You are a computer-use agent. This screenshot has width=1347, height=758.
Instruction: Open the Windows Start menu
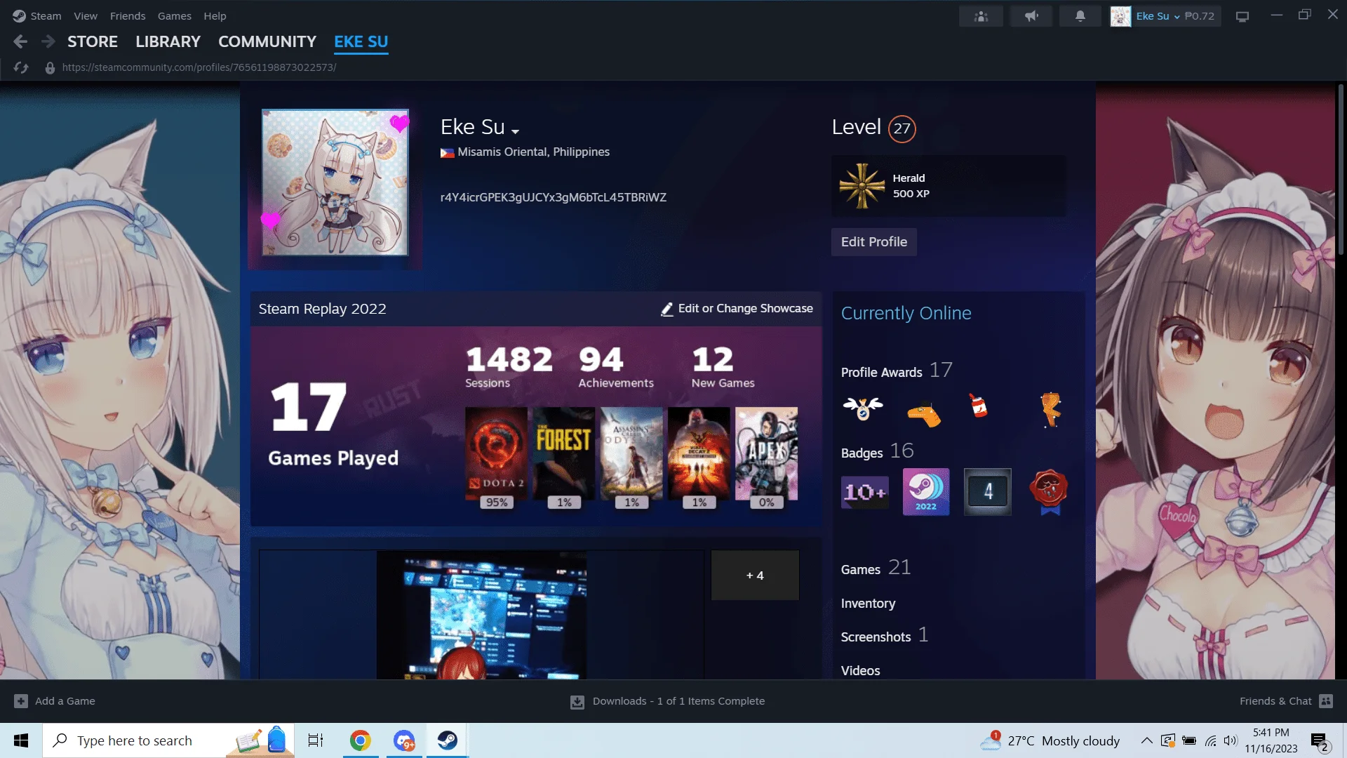(x=21, y=740)
